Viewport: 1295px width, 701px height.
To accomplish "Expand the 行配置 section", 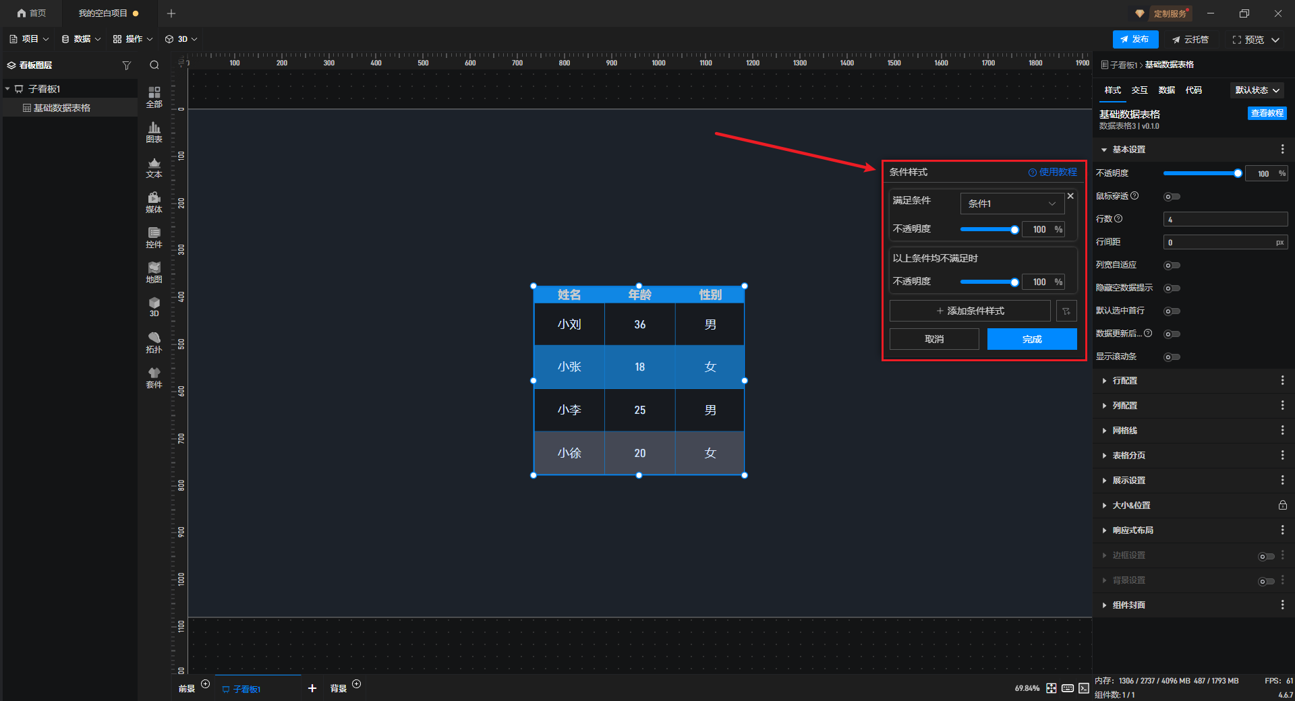I will (x=1124, y=381).
